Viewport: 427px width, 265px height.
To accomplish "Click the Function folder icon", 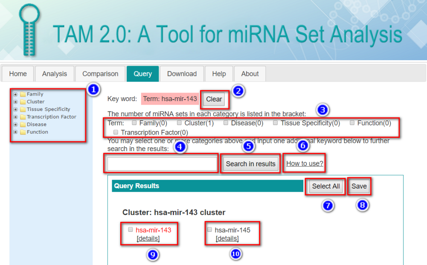I will tap(23, 132).
